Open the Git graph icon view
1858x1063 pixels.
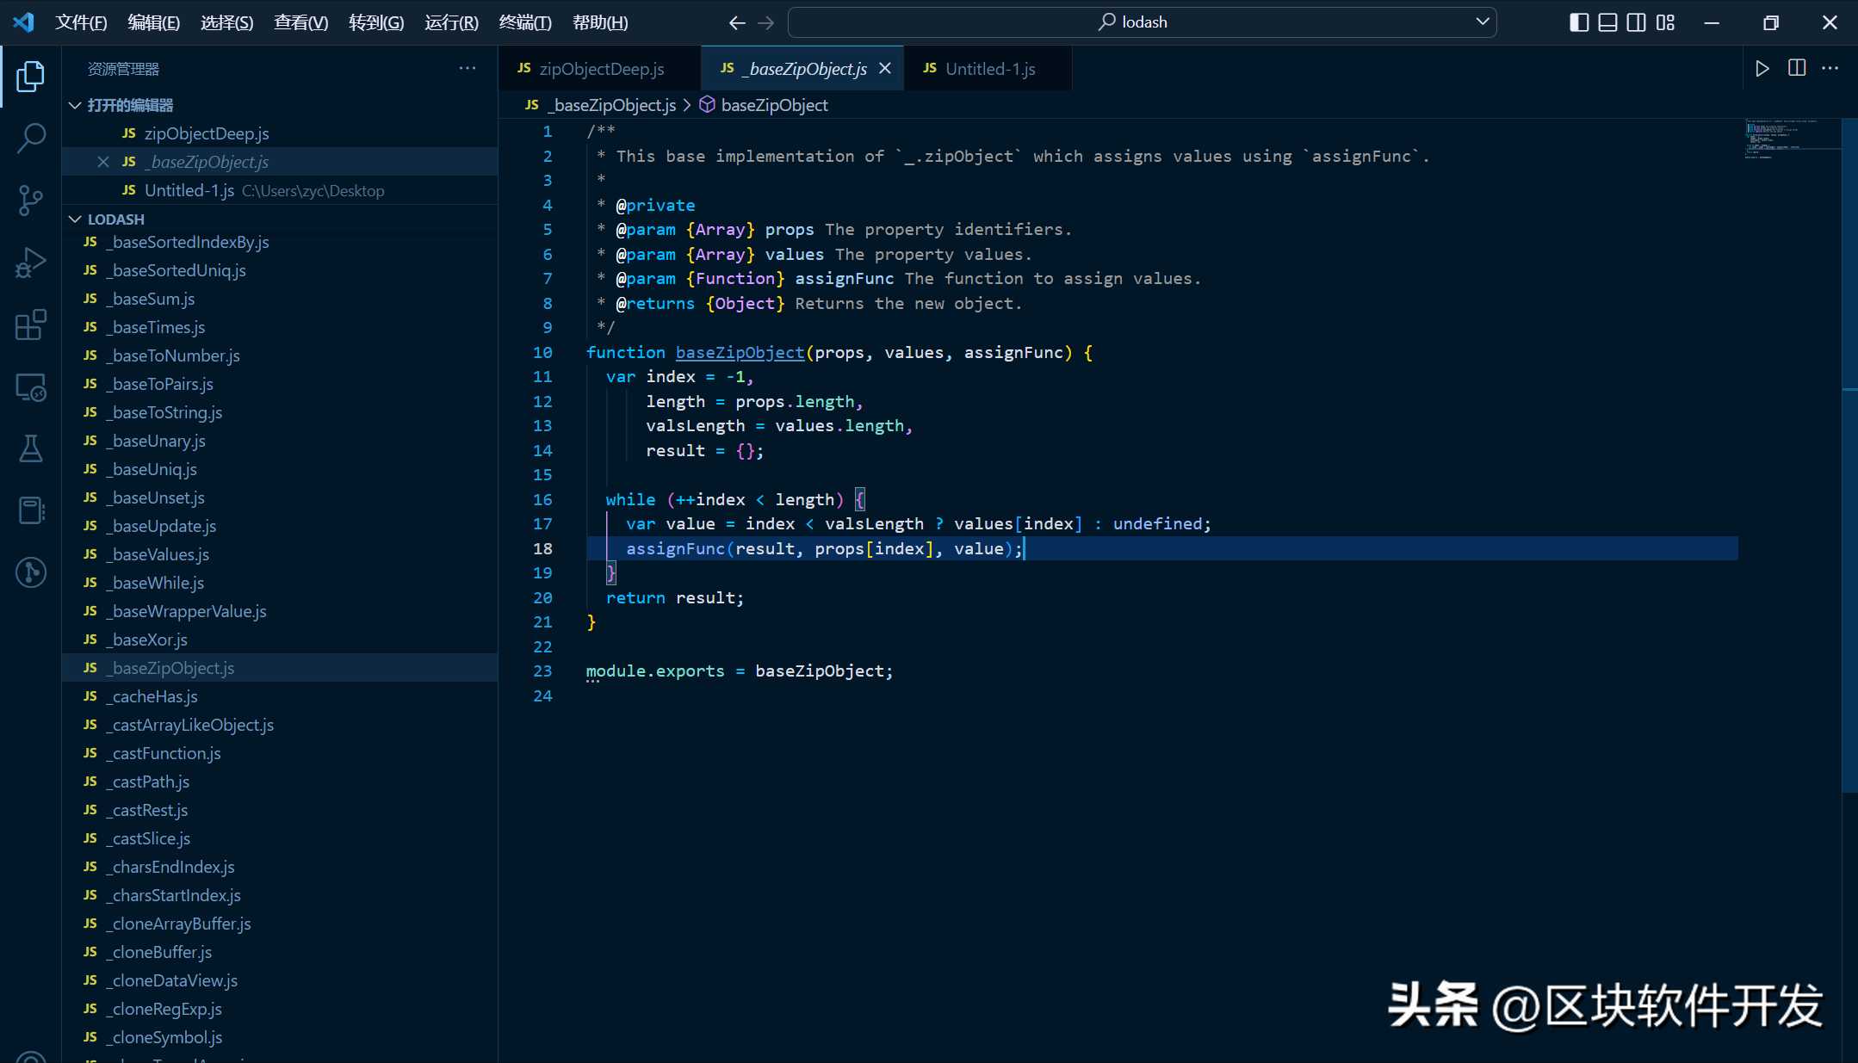point(30,572)
